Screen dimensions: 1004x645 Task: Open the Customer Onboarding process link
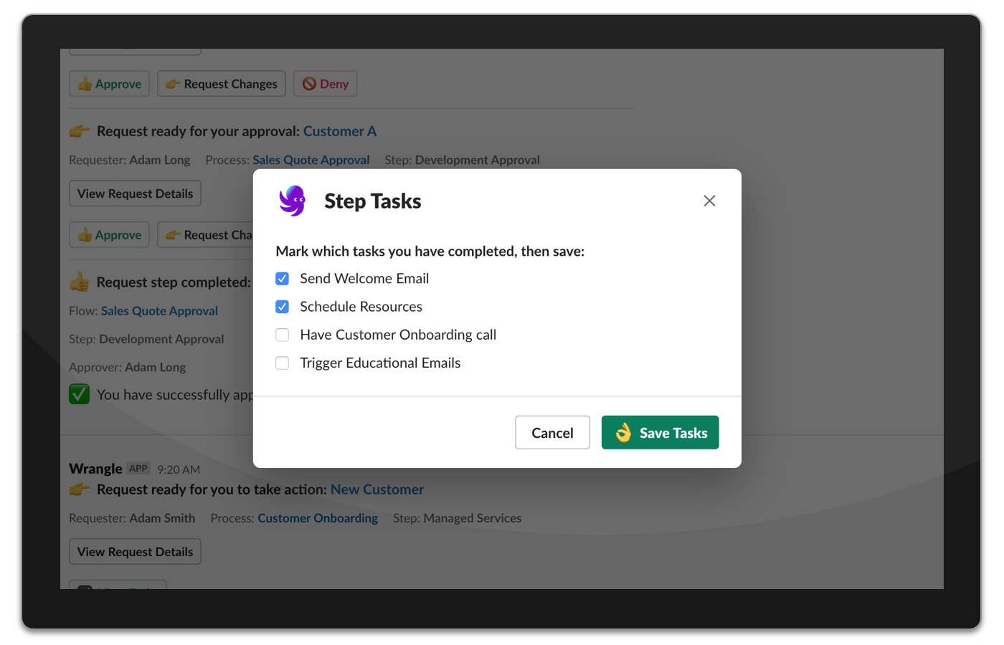[x=318, y=518]
